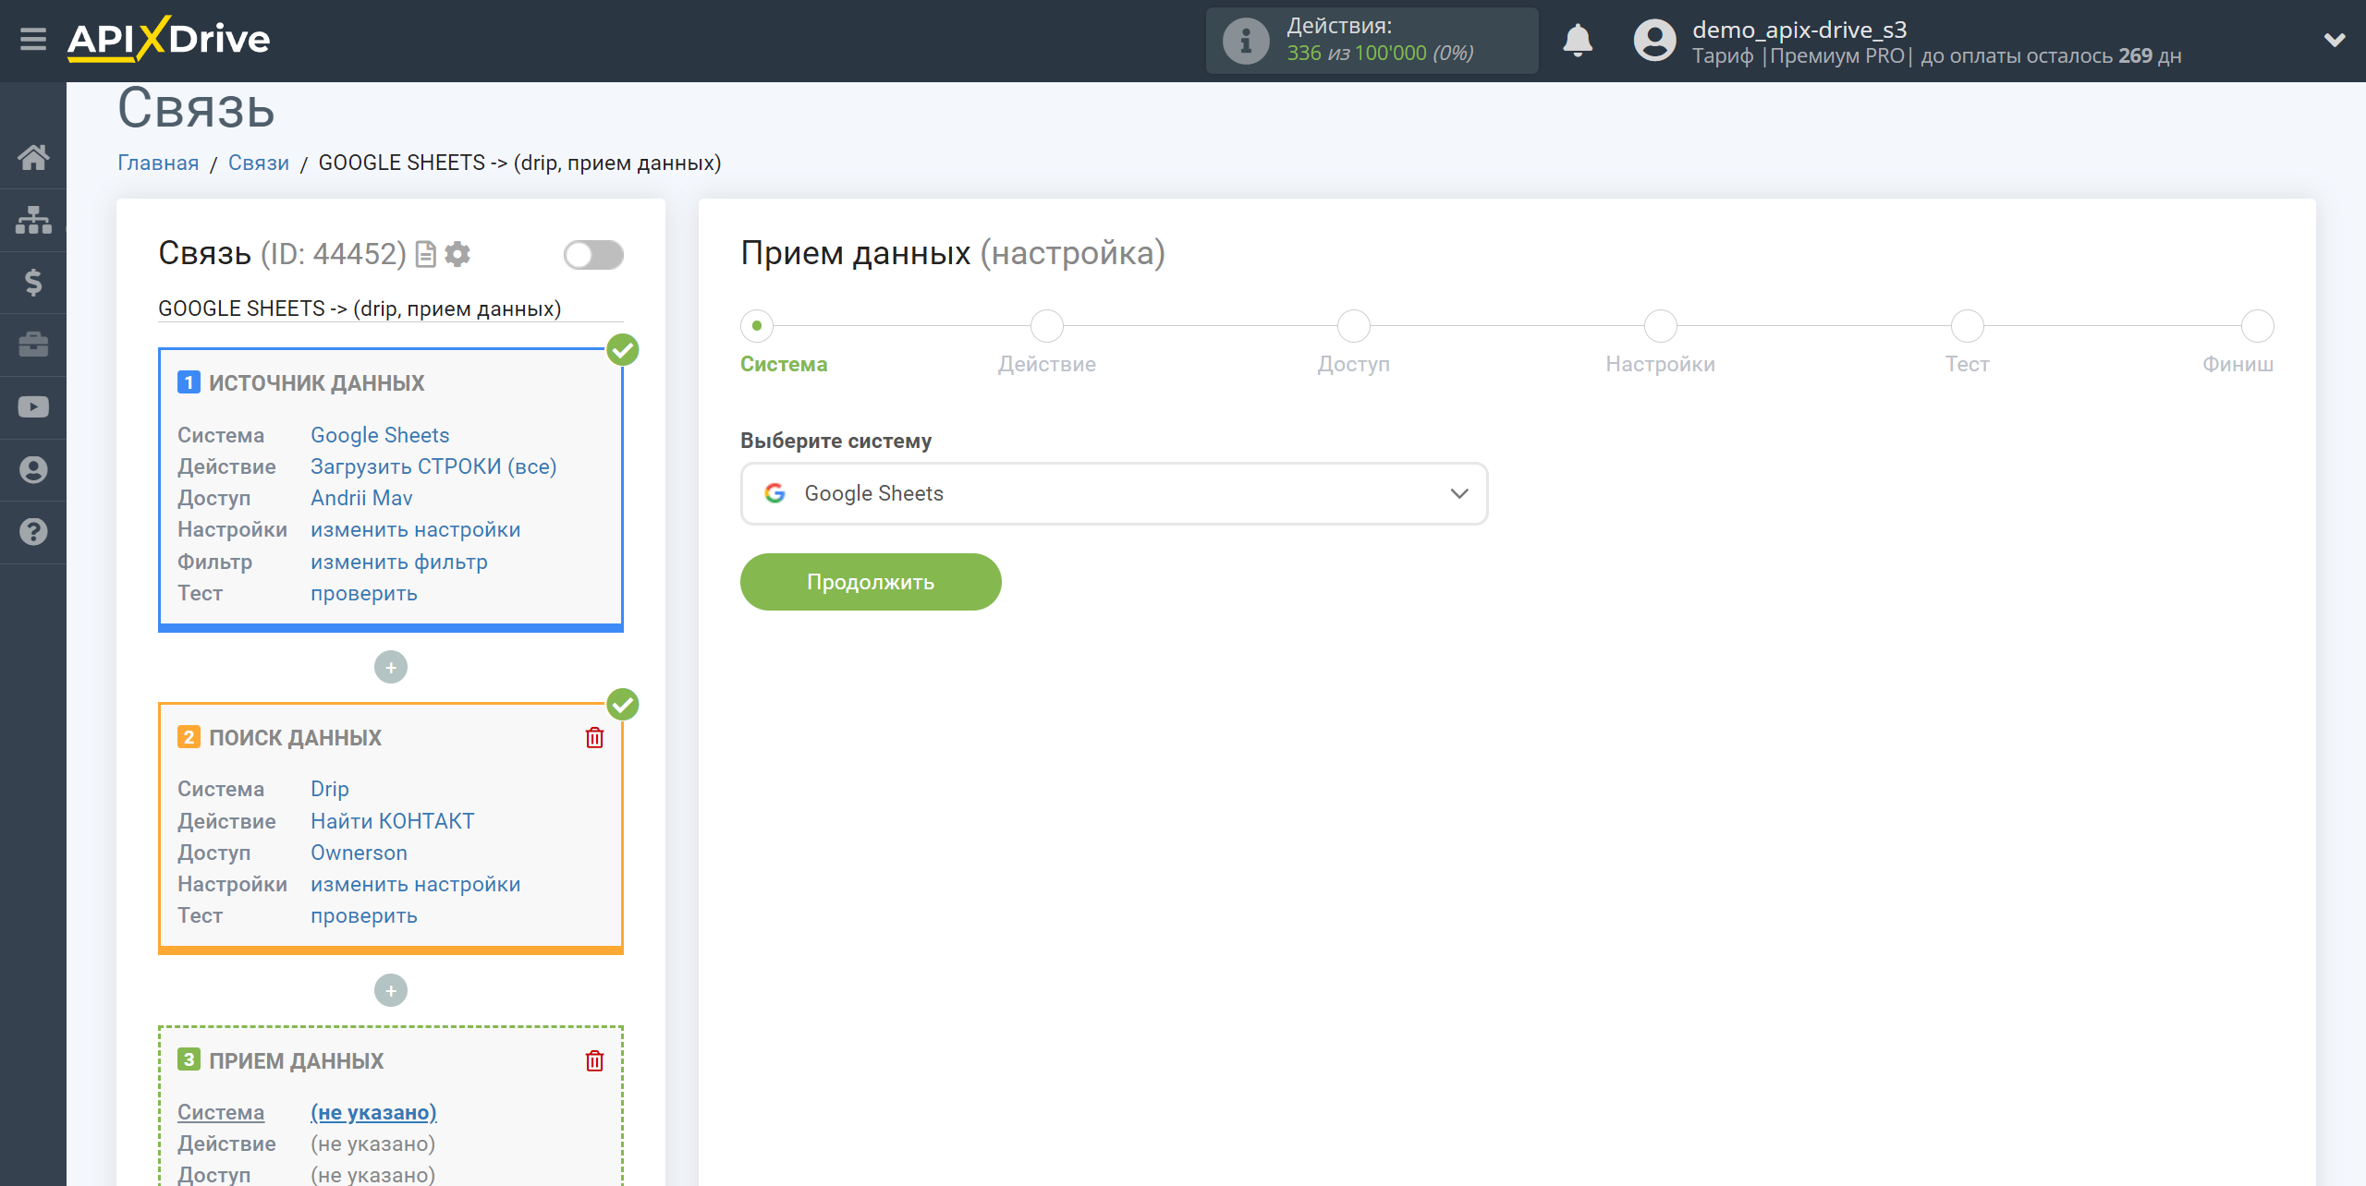The image size is (2366, 1186).
Task: Open the profile sidebar icon
Action: pos(33,469)
